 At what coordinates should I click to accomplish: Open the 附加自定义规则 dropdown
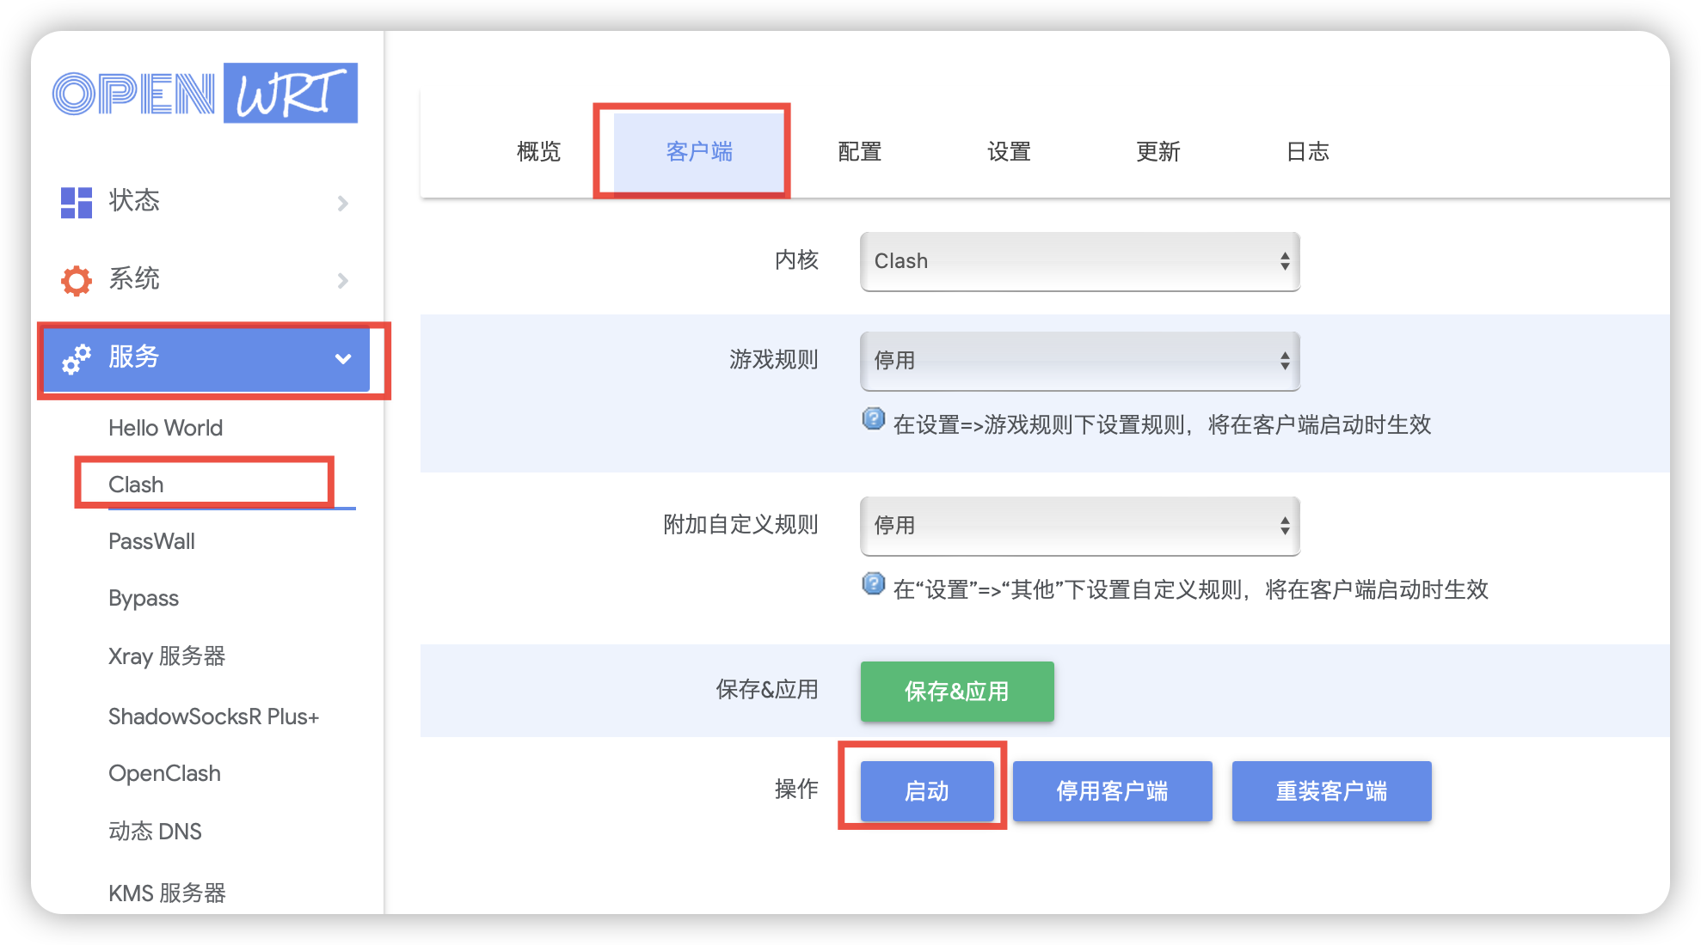click(1079, 524)
